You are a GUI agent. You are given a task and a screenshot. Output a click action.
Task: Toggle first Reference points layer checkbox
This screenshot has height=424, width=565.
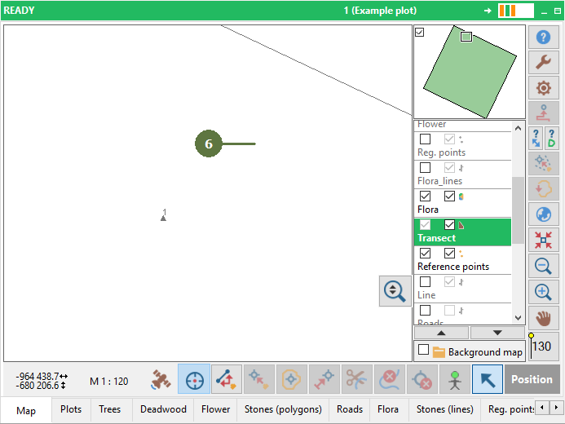(425, 254)
